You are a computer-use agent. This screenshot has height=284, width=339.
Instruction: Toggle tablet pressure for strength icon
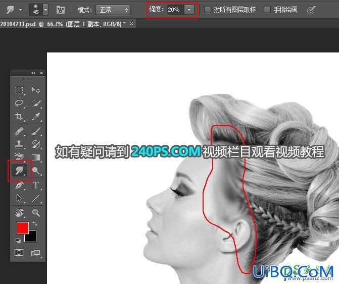point(311,10)
